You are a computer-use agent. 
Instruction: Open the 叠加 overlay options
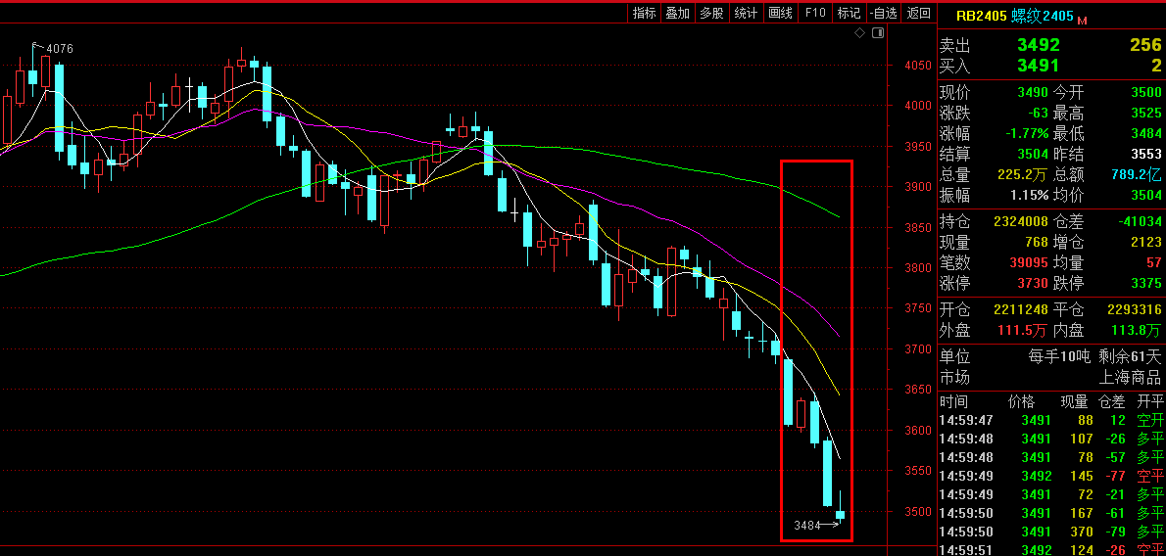(x=677, y=13)
